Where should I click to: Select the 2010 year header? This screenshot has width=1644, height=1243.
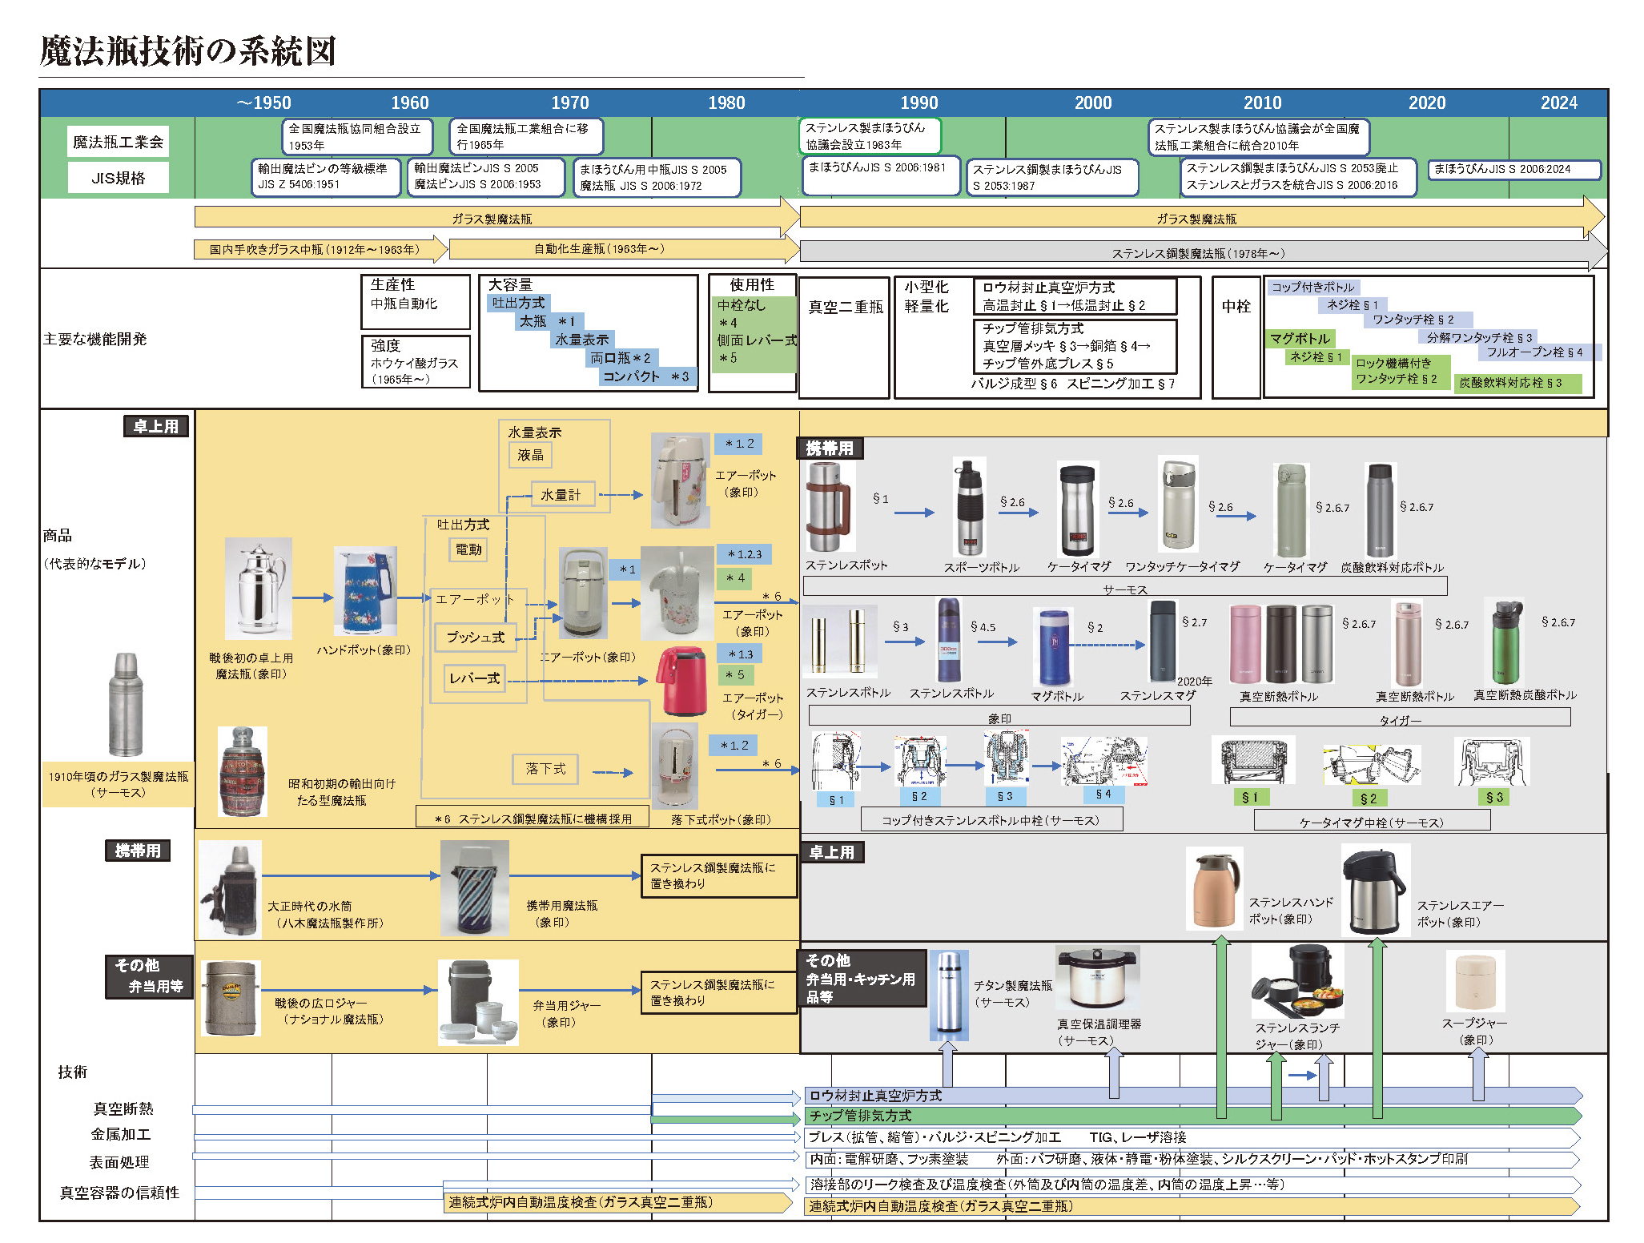(x=1262, y=103)
